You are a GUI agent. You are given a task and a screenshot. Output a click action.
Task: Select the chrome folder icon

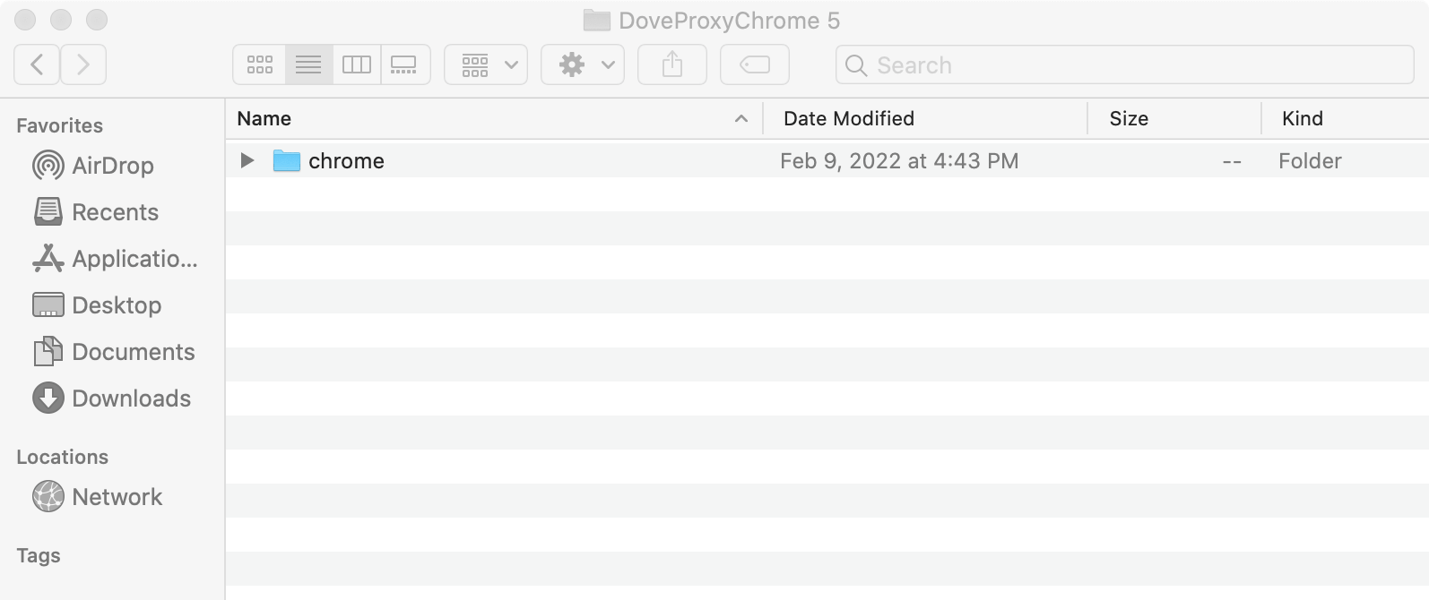(287, 161)
